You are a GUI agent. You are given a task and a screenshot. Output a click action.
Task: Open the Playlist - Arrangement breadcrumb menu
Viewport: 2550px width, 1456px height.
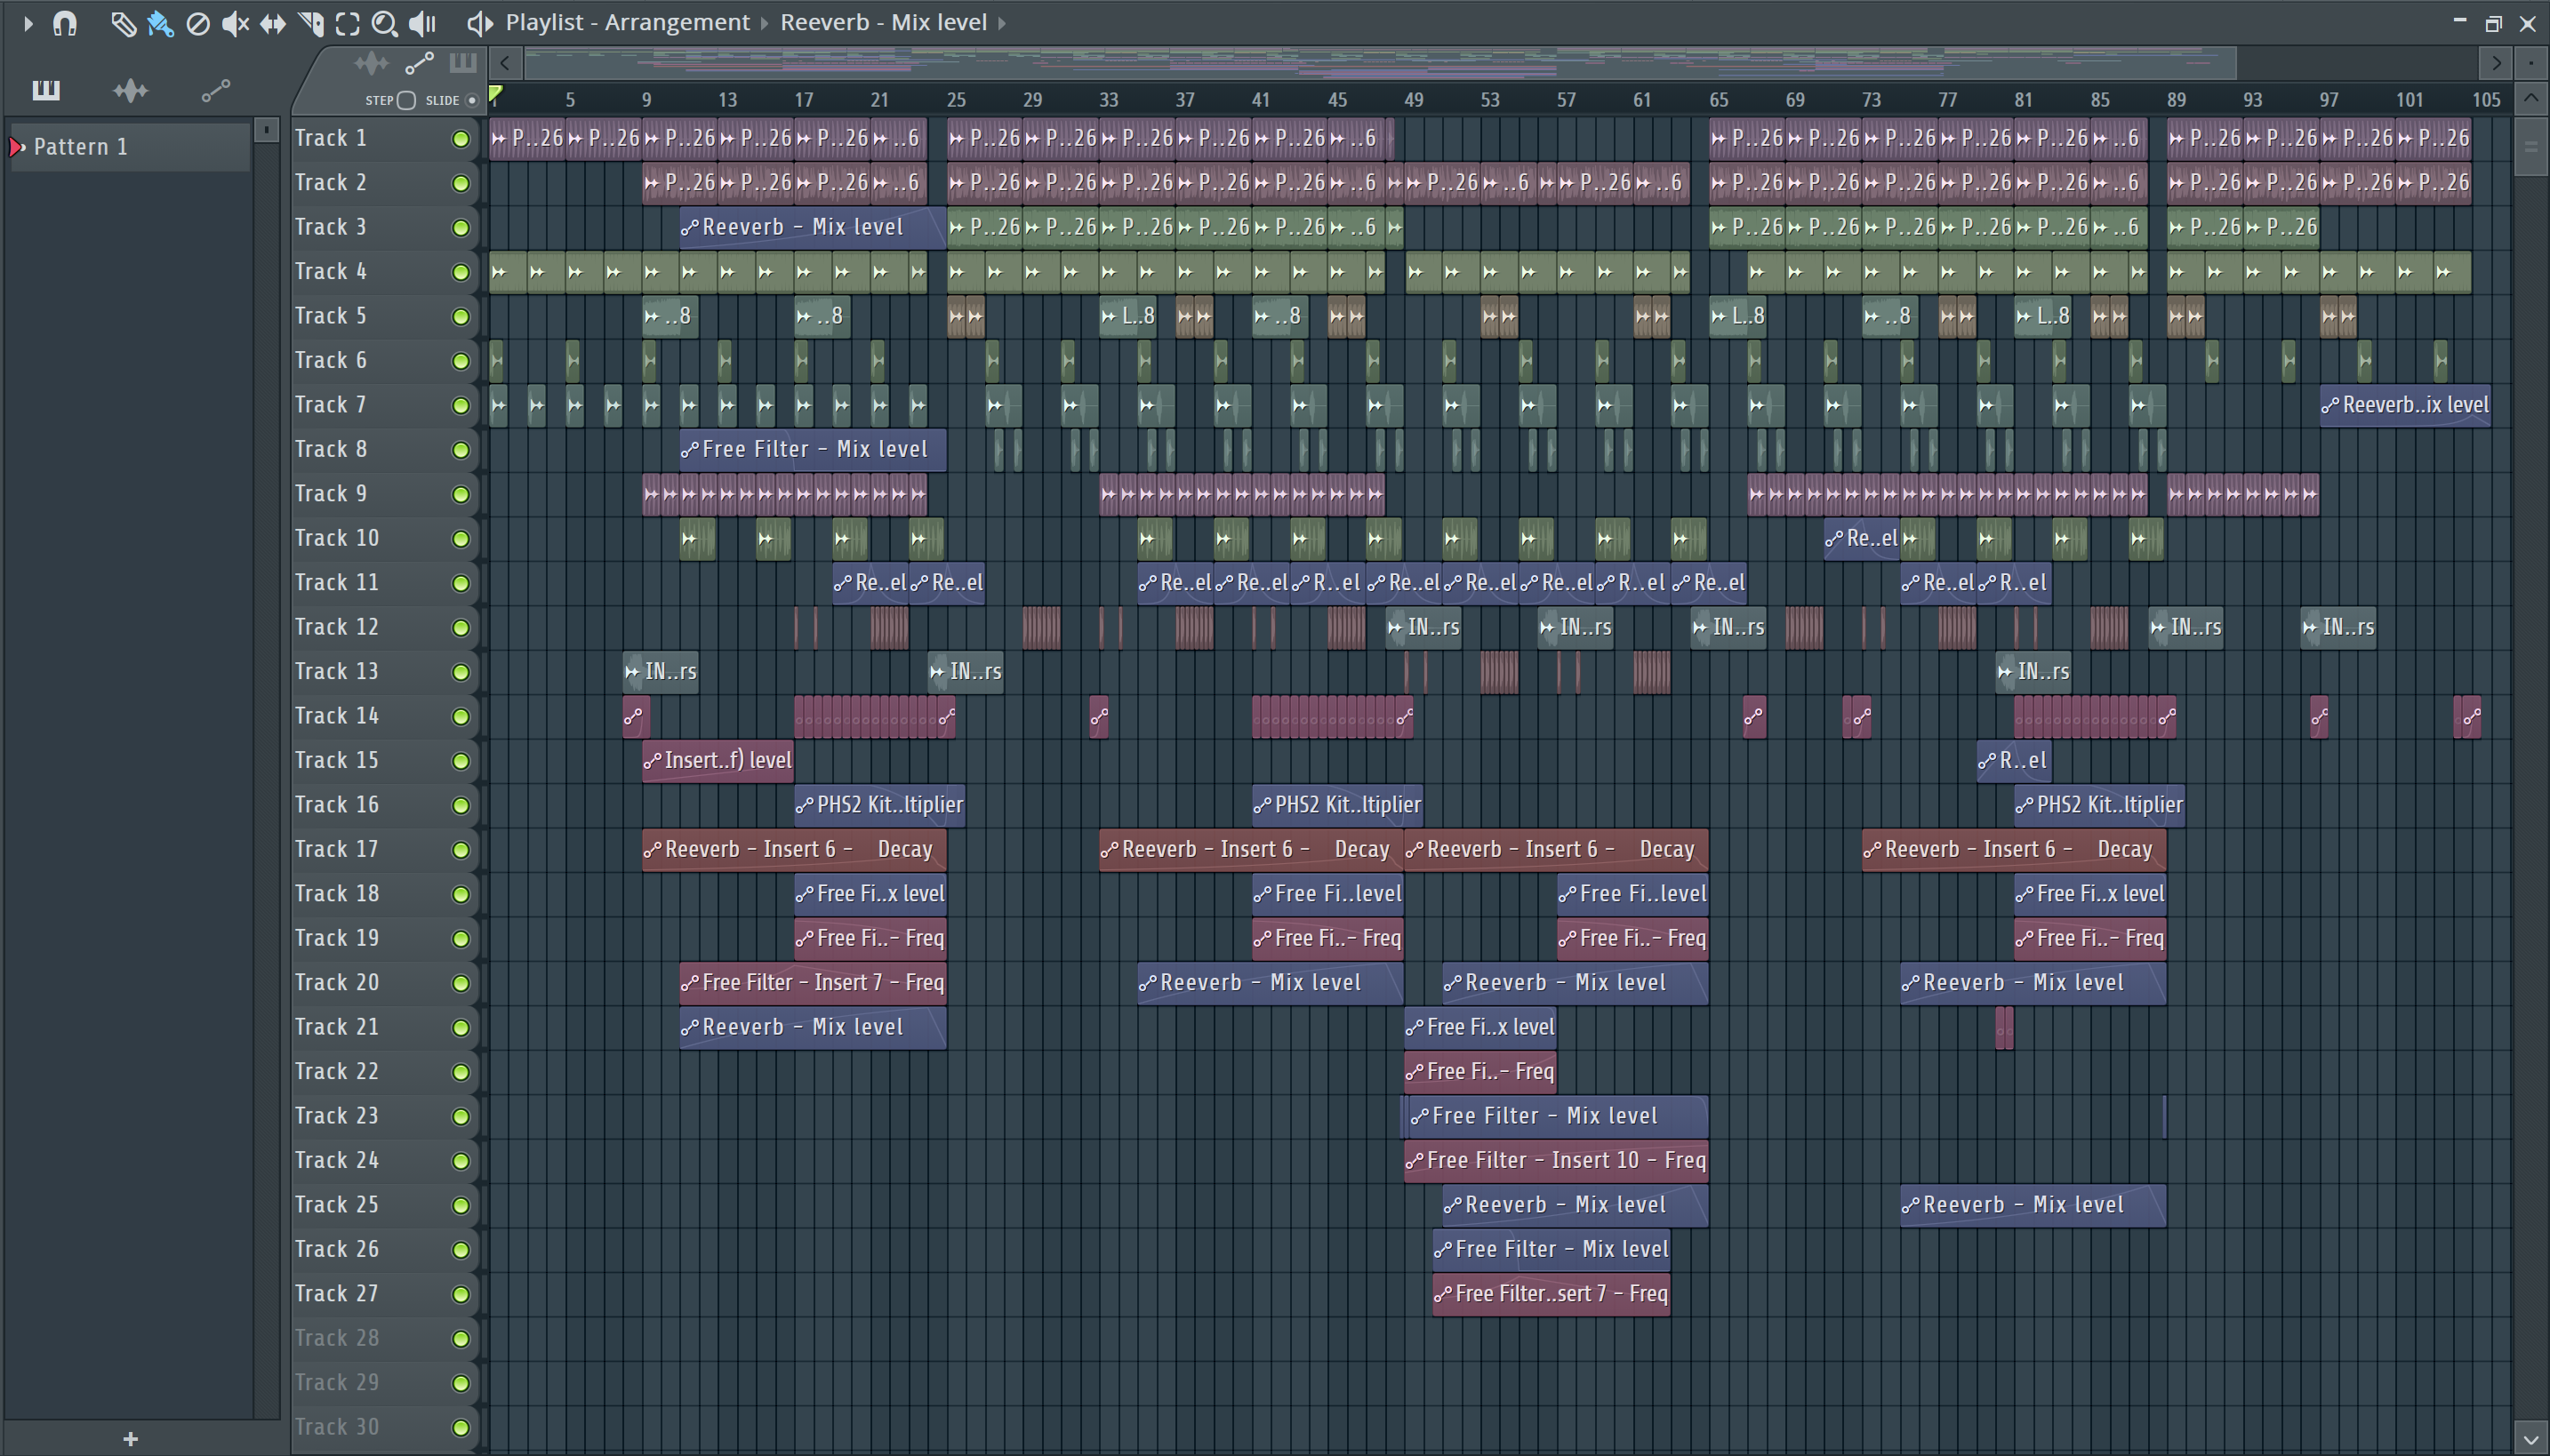pos(627,23)
